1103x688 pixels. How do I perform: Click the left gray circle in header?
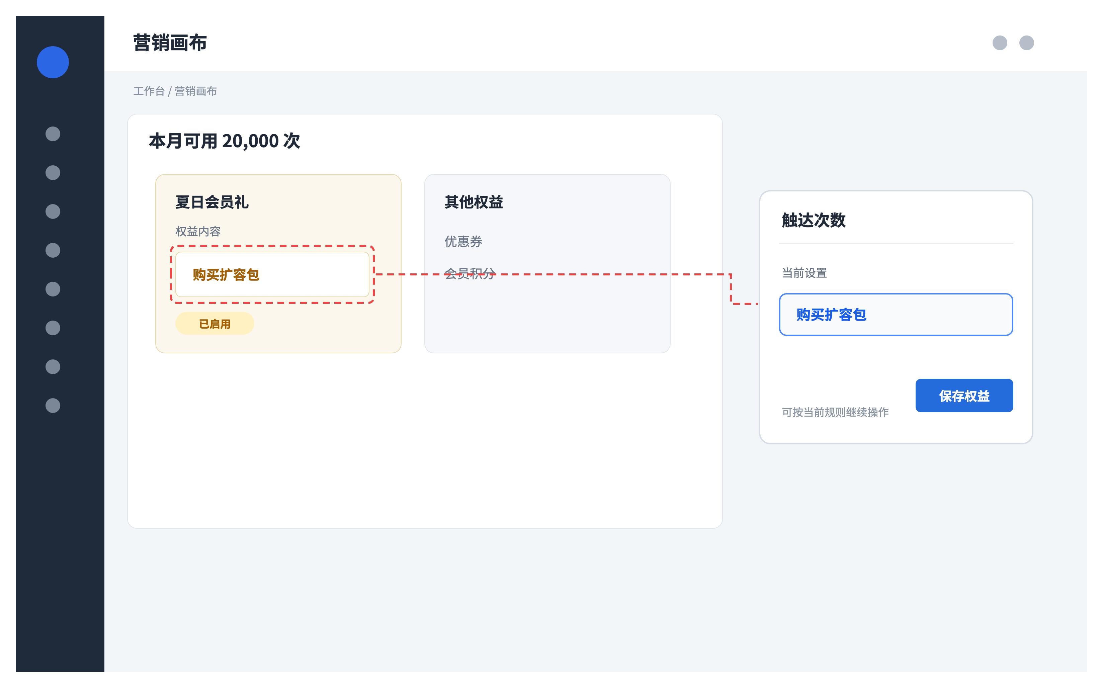pos(1000,43)
